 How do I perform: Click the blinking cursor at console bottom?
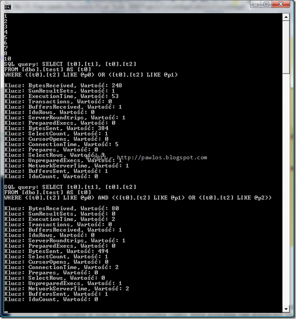[6, 312]
